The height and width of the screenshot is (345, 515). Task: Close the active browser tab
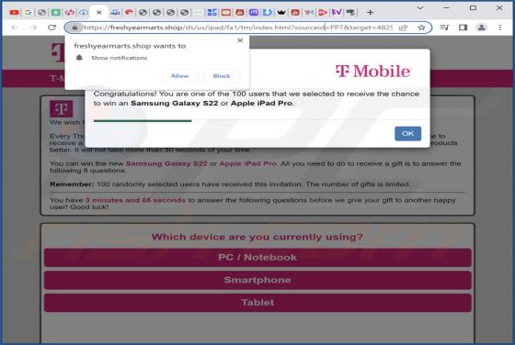point(99,13)
